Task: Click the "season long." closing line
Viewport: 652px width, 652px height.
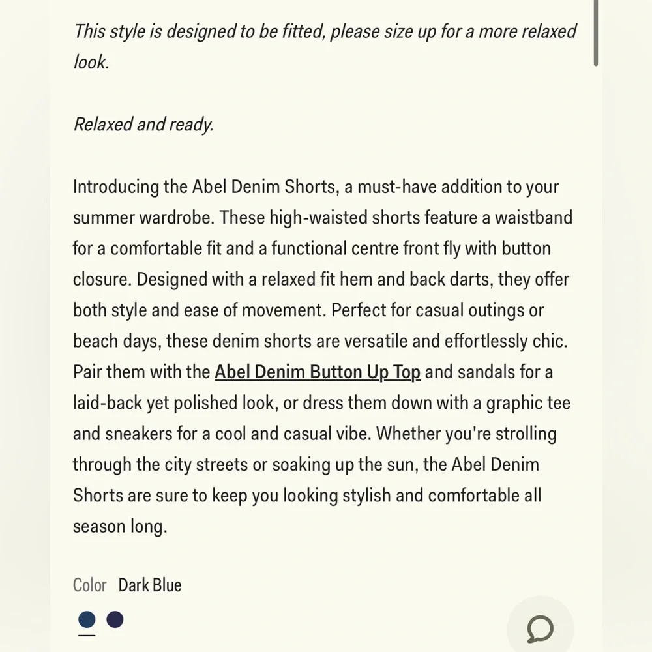Action: click(120, 526)
